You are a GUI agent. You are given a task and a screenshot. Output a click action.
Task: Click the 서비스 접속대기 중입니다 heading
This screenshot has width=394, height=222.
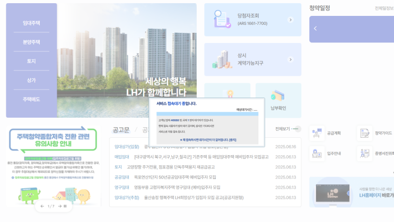(x=177, y=103)
